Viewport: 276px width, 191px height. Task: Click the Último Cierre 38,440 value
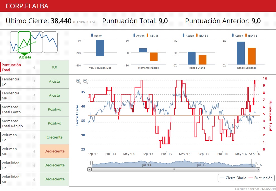[x=61, y=21]
